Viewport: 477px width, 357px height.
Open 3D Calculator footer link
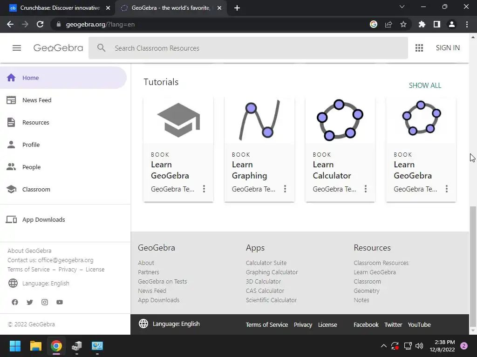pyautogui.click(x=263, y=281)
